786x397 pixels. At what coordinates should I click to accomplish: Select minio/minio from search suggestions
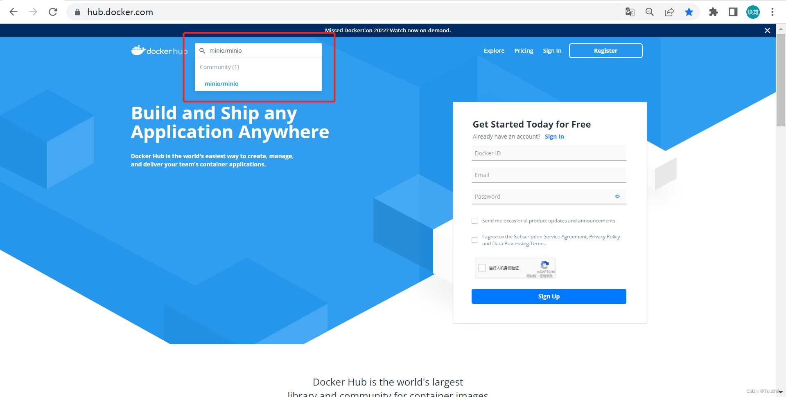click(221, 83)
